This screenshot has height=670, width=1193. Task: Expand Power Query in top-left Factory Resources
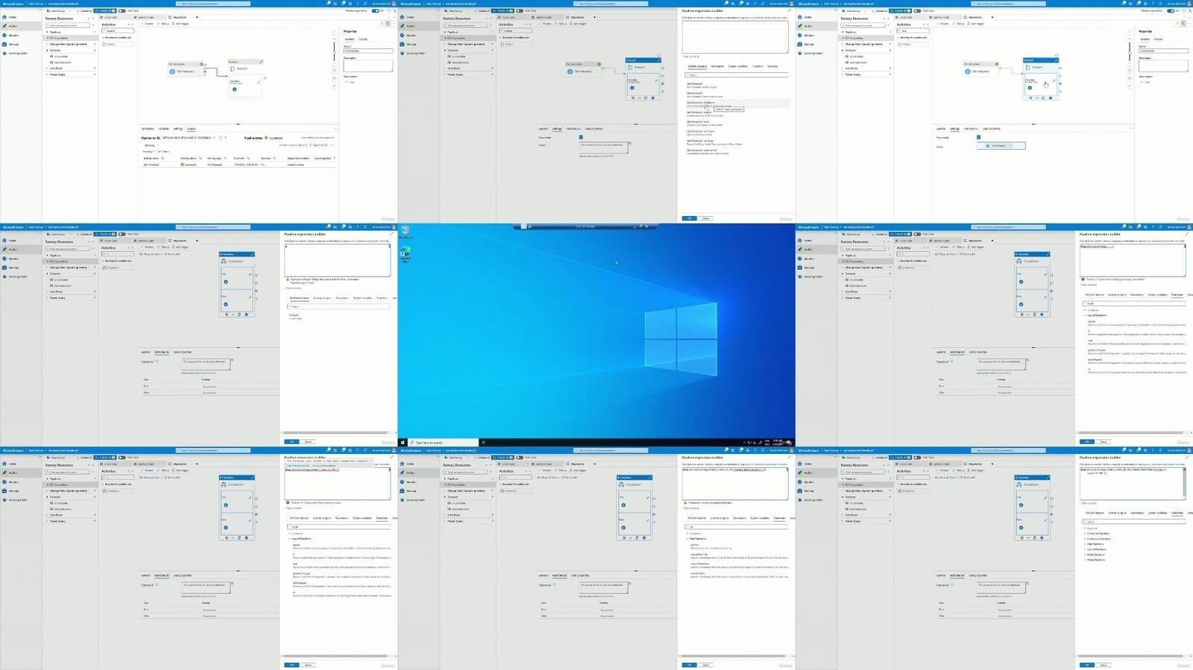pyautogui.click(x=47, y=75)
